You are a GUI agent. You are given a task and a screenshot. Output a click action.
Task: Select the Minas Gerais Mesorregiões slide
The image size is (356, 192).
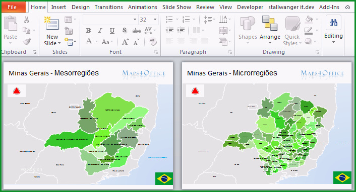click(x=88, y=126)
